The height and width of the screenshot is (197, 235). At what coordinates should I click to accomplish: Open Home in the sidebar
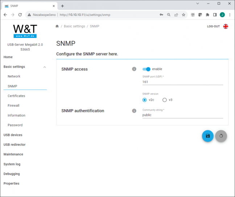point(8,57)
